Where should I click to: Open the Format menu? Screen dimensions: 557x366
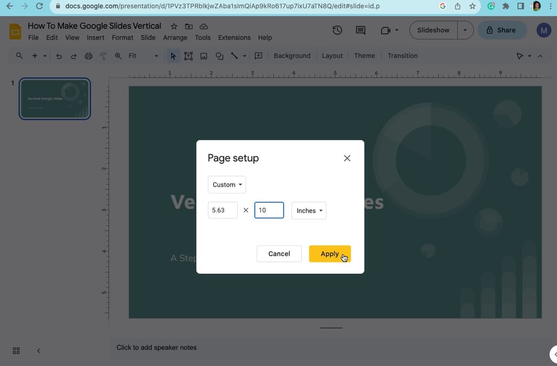click(x=122, y=38)
